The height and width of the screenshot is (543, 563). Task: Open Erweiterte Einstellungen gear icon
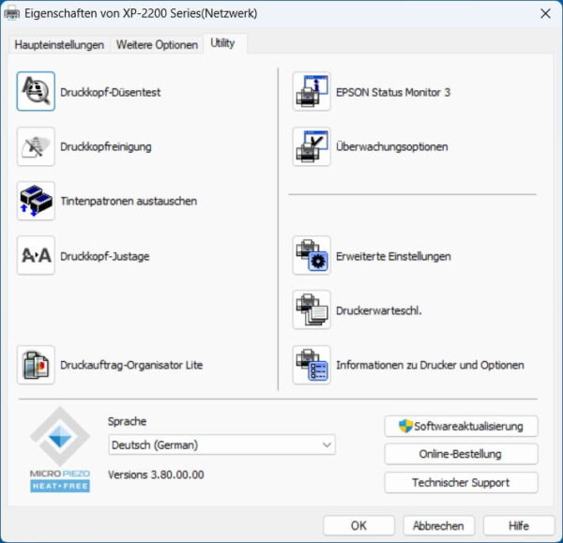tap(312, 255)
